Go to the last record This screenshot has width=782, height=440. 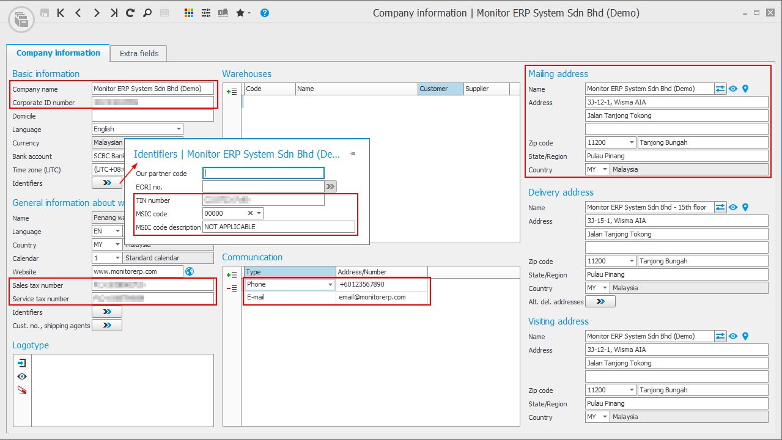[x=114, y=13]
